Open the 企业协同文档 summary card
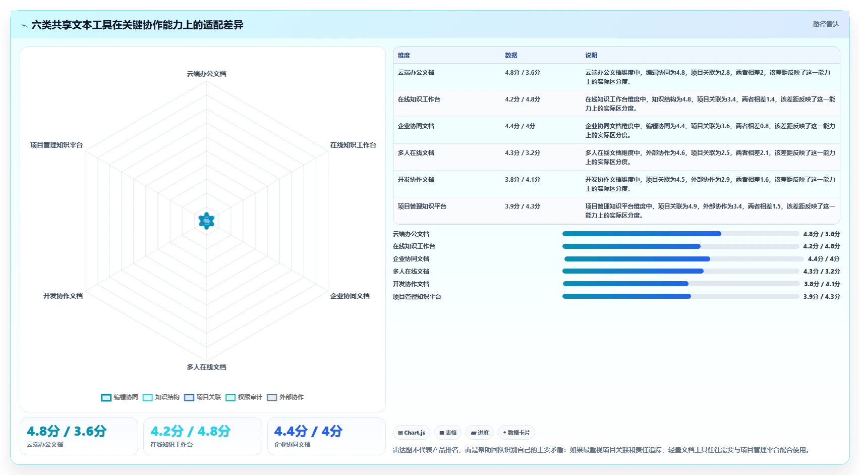 [326, 436]
